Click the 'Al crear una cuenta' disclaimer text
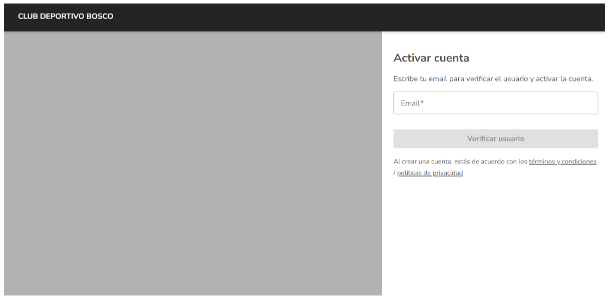 tap(460, 162)
